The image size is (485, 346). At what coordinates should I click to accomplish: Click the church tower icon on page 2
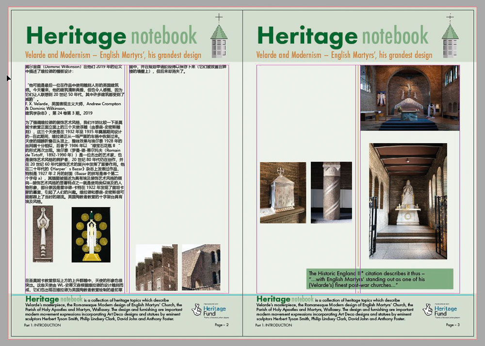pyautogui.click(x=219, y=36)
